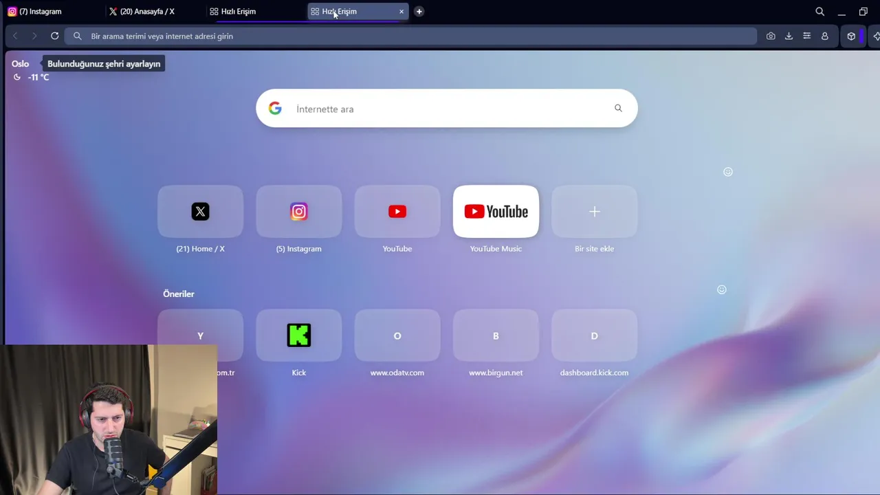Open the www.birgun.net suggestion tile
The image size is (880, 495).
pyautogui.click(x=496, y=335)
